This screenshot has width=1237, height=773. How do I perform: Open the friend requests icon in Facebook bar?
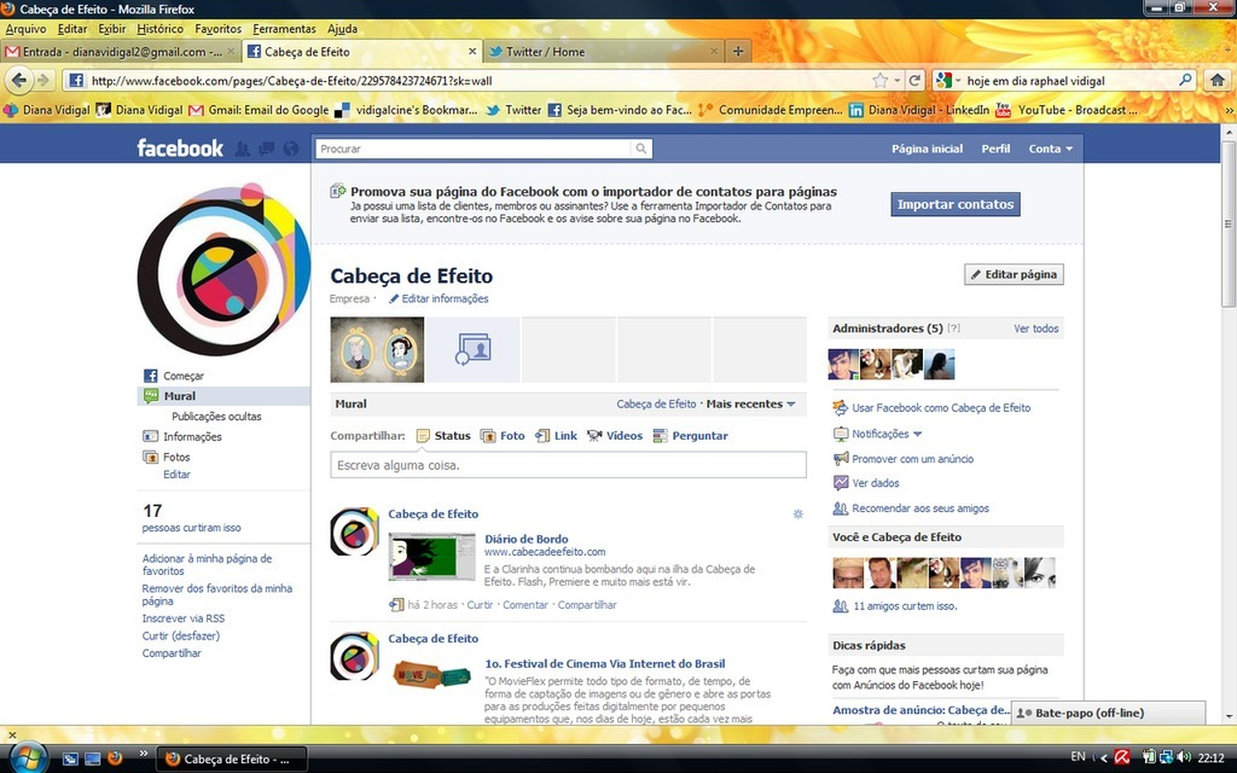243,149
